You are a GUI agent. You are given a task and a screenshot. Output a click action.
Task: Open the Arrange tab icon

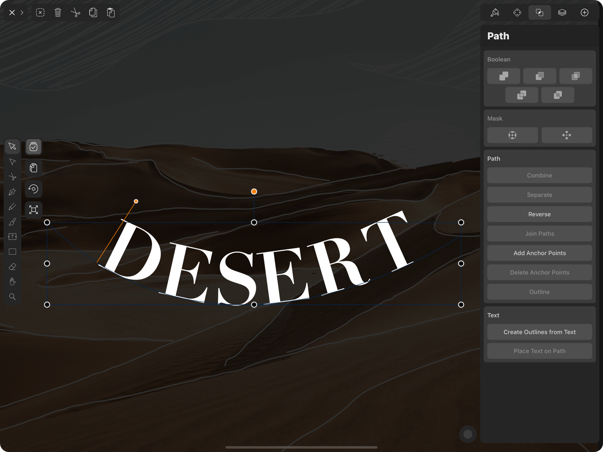pos(517,12)
